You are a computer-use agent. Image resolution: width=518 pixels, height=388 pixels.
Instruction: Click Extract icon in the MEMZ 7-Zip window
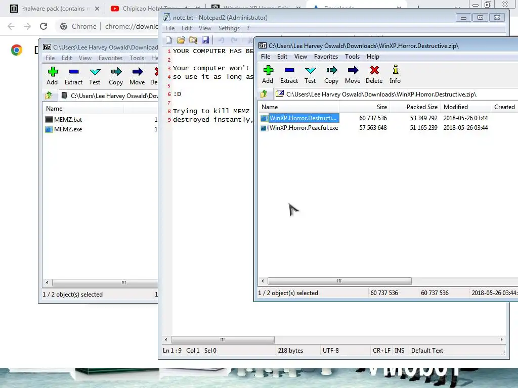tap(74, 72)
